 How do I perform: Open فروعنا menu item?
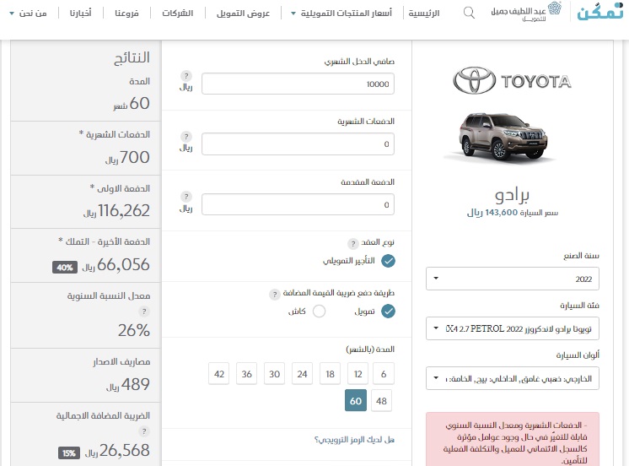click(x=126, y=14)
